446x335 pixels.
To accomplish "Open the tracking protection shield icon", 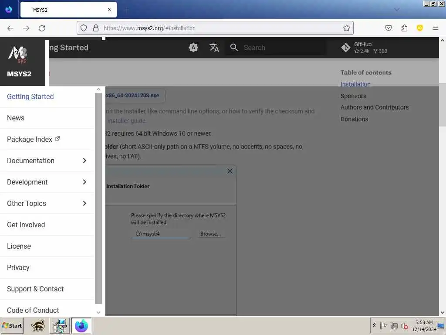I will tap(83, 28).
